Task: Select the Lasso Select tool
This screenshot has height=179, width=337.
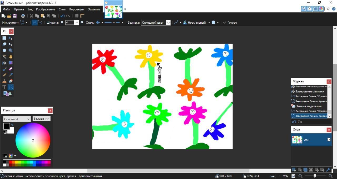Action: [4, 44]
